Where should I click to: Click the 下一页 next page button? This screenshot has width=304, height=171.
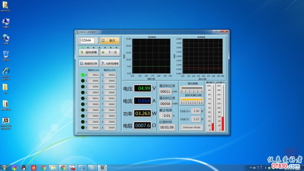(x=110, y=52)
